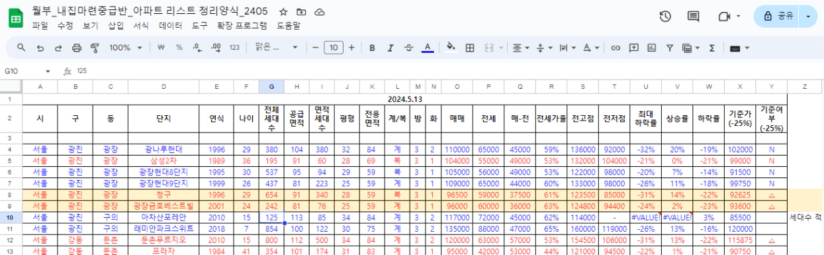The image size is (824, 255).
Task: Insert a comment from toolbar
Action: 633,48
